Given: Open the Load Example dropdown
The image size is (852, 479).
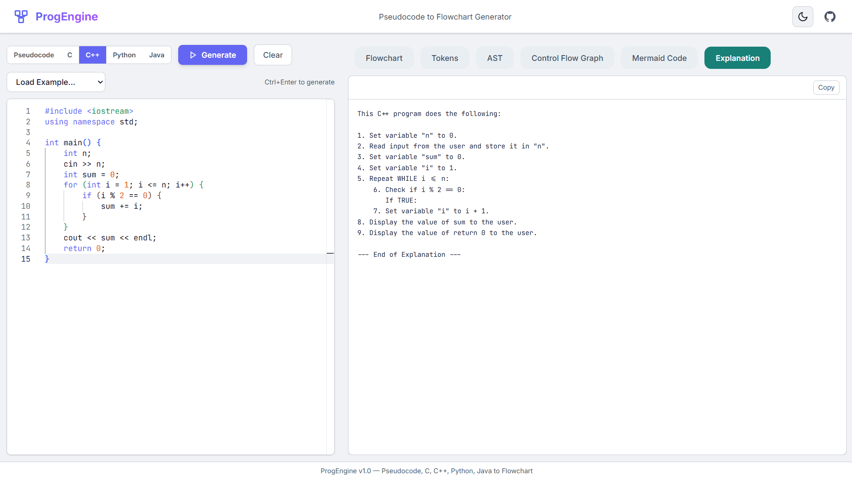Looking at the screenshot, I should point(56,82).
